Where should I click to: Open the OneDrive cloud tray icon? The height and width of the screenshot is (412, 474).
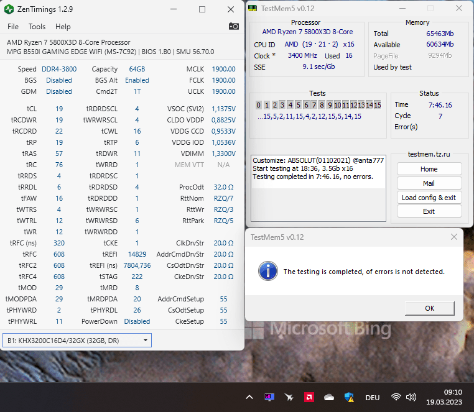point(329,397)
